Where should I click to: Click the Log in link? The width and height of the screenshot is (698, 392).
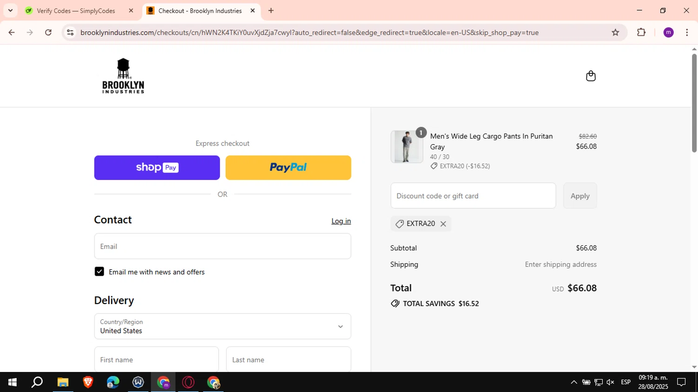click(x=341, y=221)
